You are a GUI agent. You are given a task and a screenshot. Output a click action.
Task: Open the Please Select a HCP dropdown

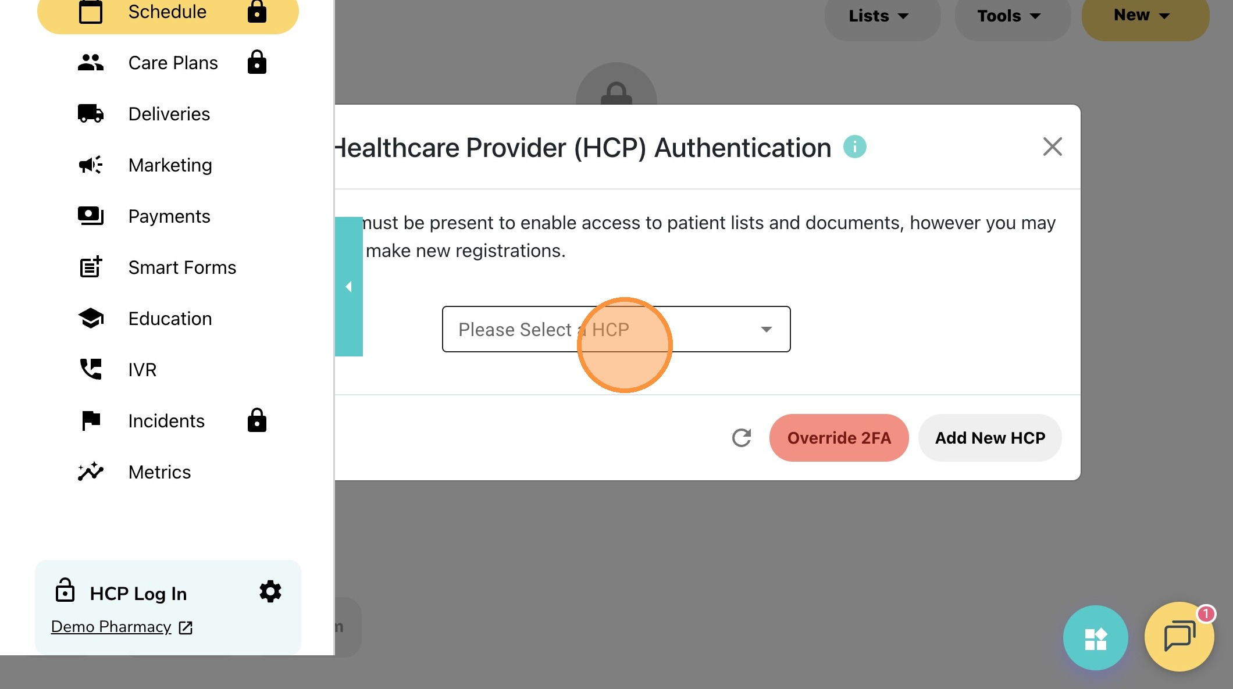616,329
